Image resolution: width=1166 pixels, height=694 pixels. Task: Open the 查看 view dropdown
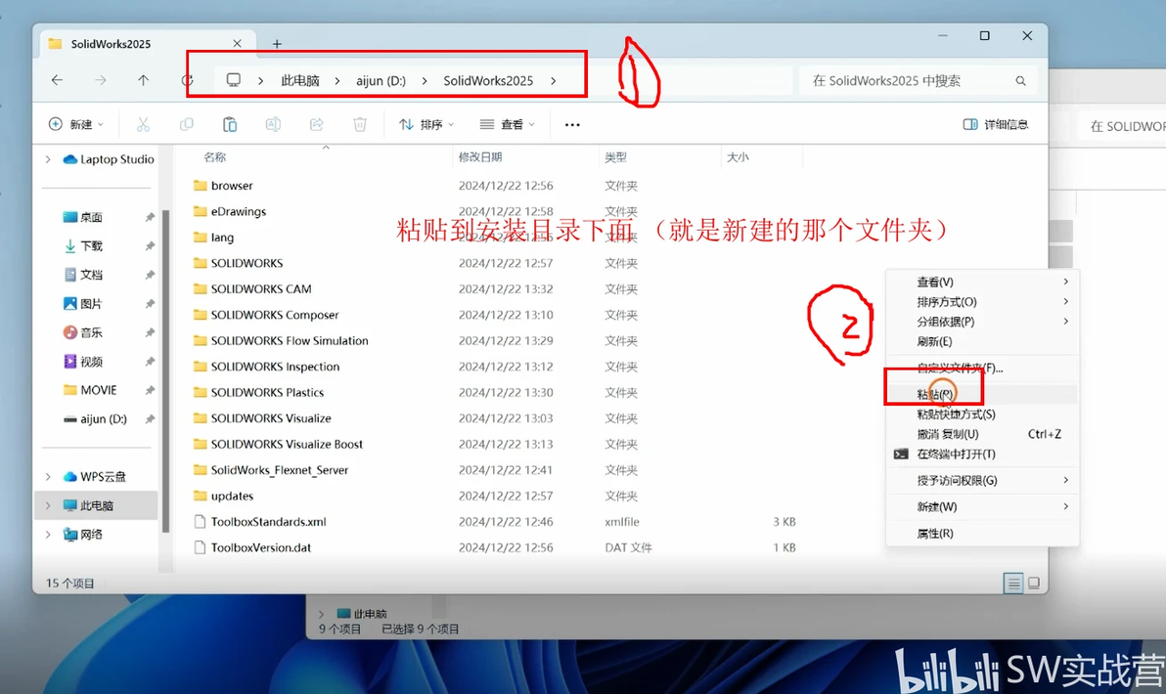(507, 124)
